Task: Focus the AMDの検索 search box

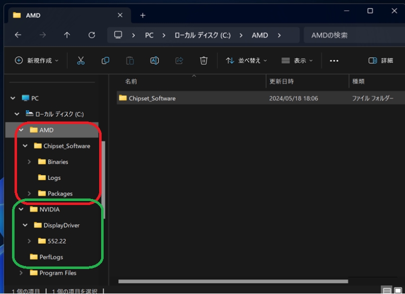Action: [x=354, y=35]
